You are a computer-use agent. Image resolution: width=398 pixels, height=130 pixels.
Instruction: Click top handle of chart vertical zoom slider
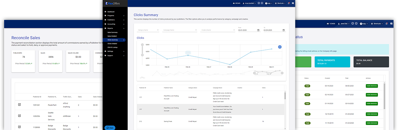(x=142, y=45)
